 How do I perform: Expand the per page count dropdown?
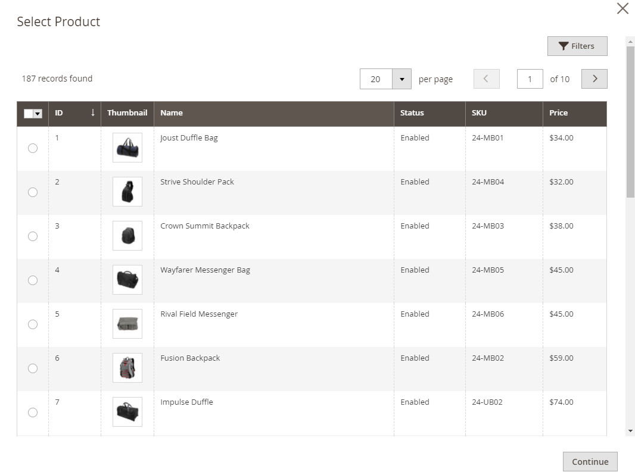pyautogui.click(x=401, y=79)
